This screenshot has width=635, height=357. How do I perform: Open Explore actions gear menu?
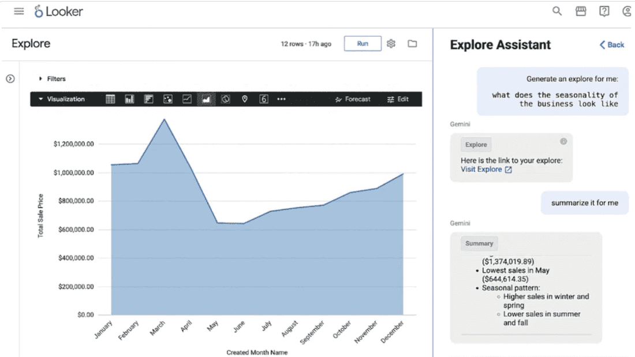(x=391, y=44)
